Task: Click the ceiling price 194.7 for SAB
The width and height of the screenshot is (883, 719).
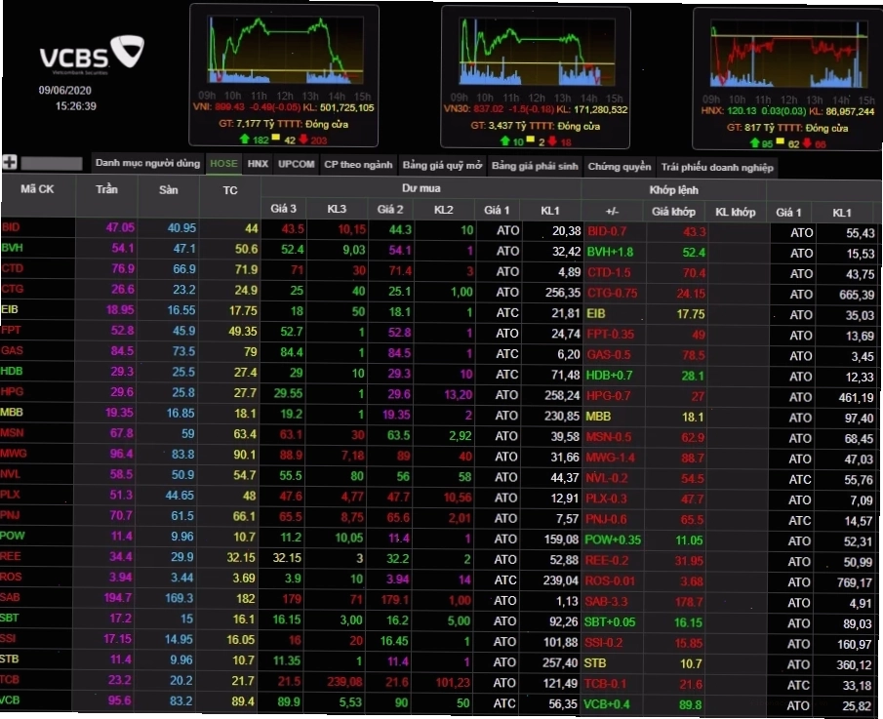Action: point(118,597)
